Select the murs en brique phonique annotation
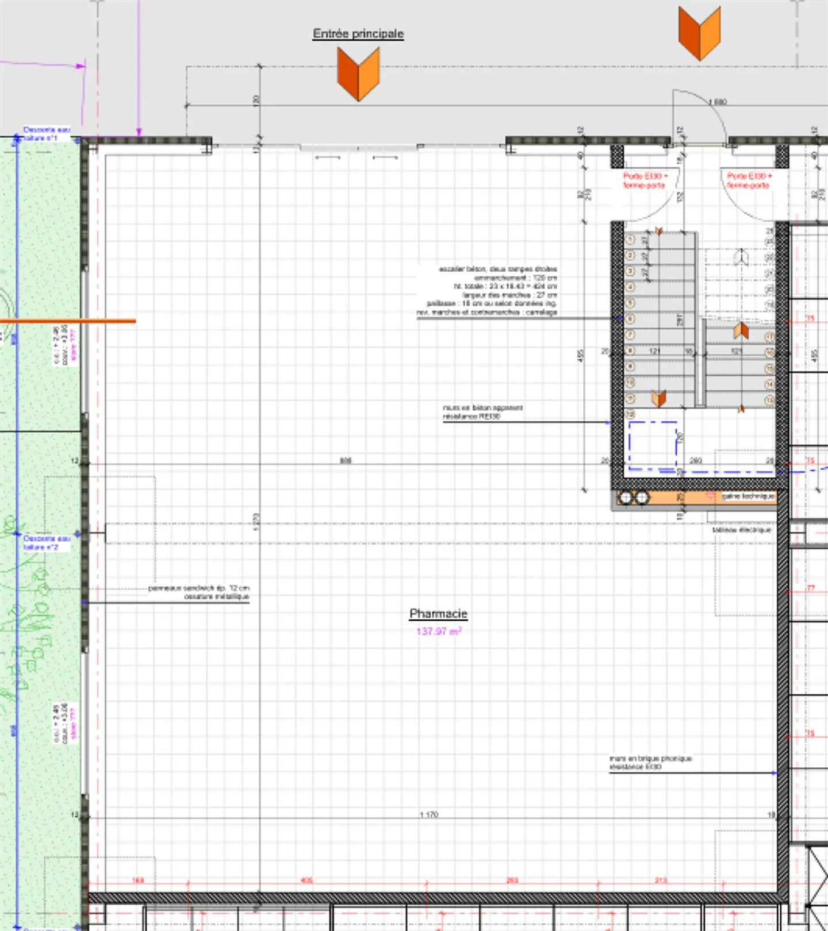Viewport: 828px width, 931px height. (x=650, y=762)
